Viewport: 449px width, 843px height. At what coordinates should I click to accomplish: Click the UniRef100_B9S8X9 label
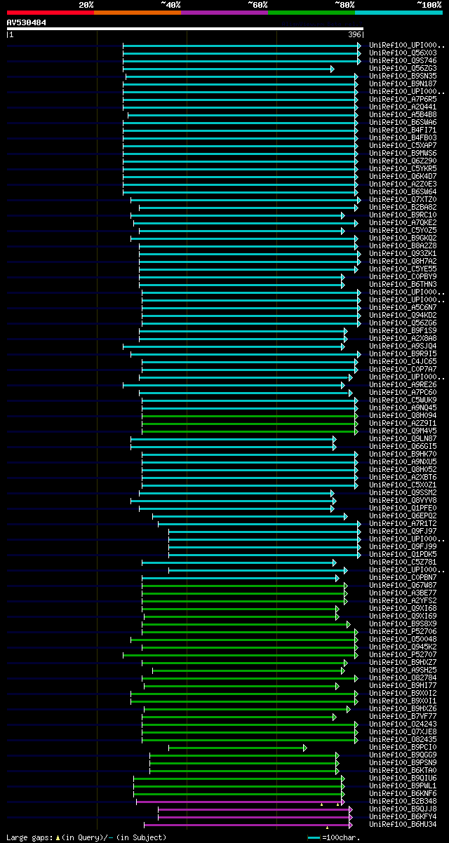click(403, 623)
